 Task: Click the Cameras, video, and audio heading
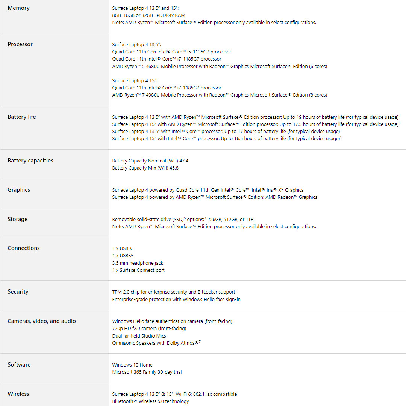(42, 321)
